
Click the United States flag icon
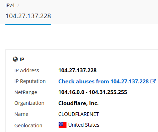[63, 125]
